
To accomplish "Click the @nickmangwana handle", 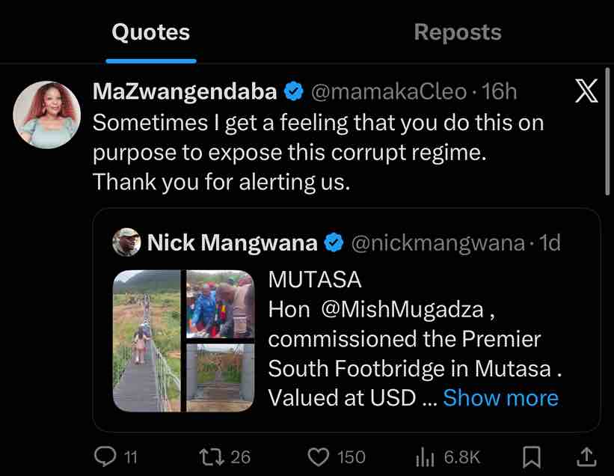I will click(437, 242).
